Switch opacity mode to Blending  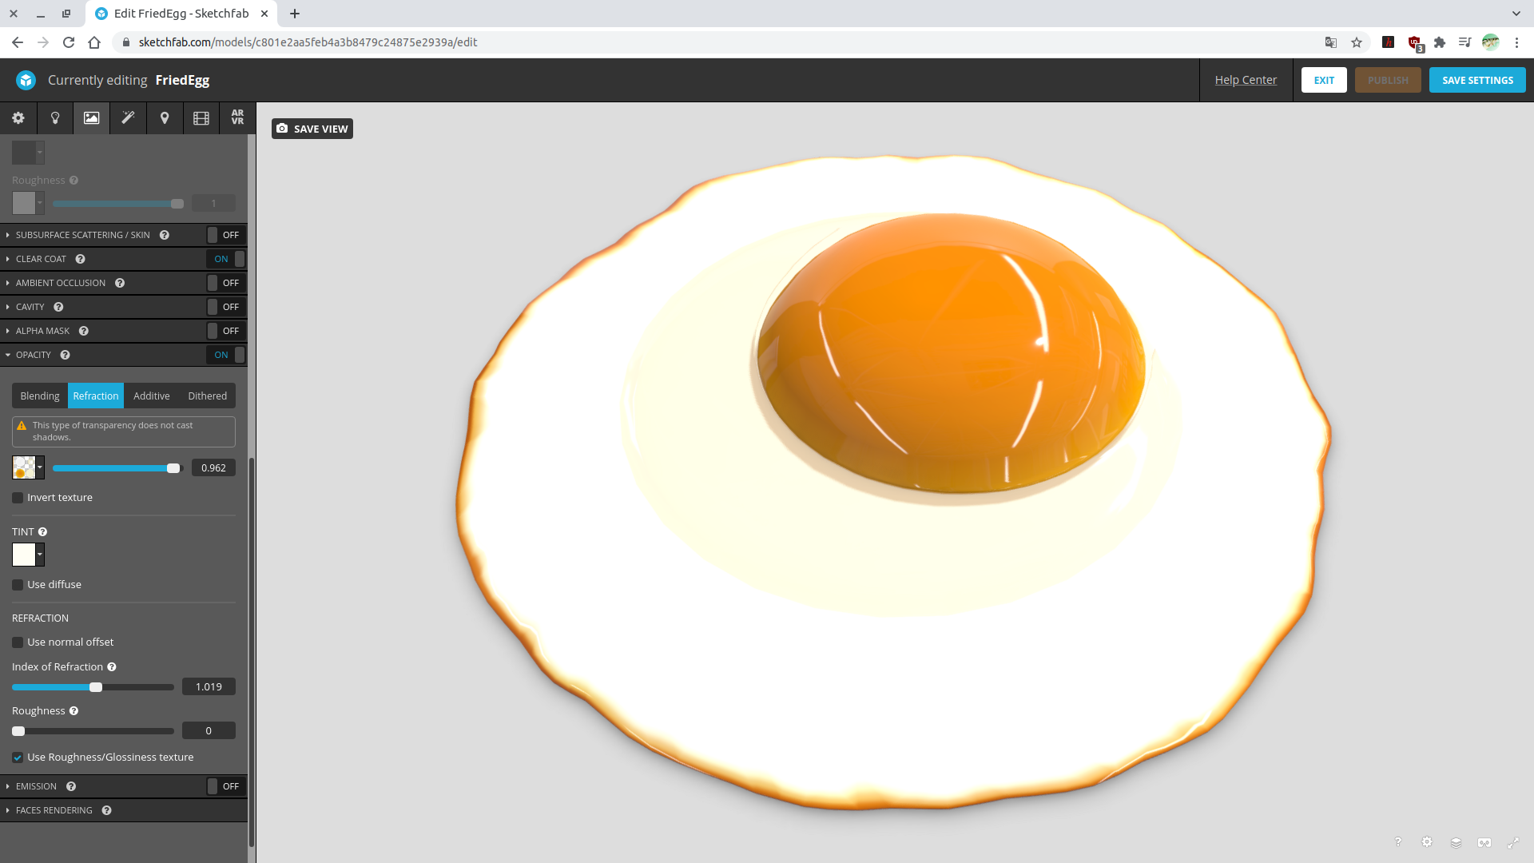40,396
